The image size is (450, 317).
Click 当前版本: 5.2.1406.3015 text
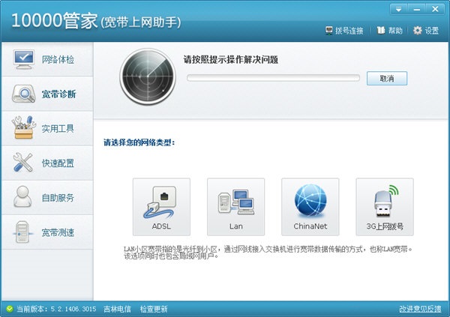tap(56, 309)
